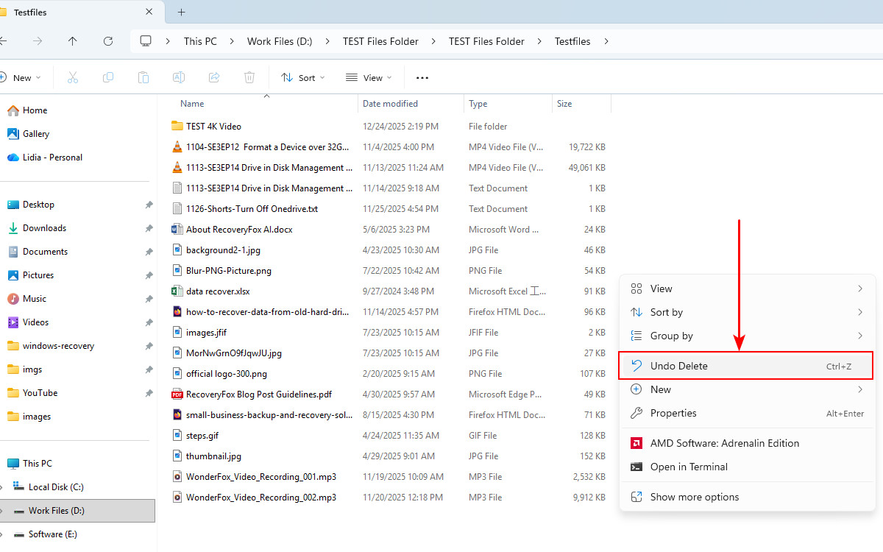
Task: Select the Rename icon in the toolbar
Action: 178,77
